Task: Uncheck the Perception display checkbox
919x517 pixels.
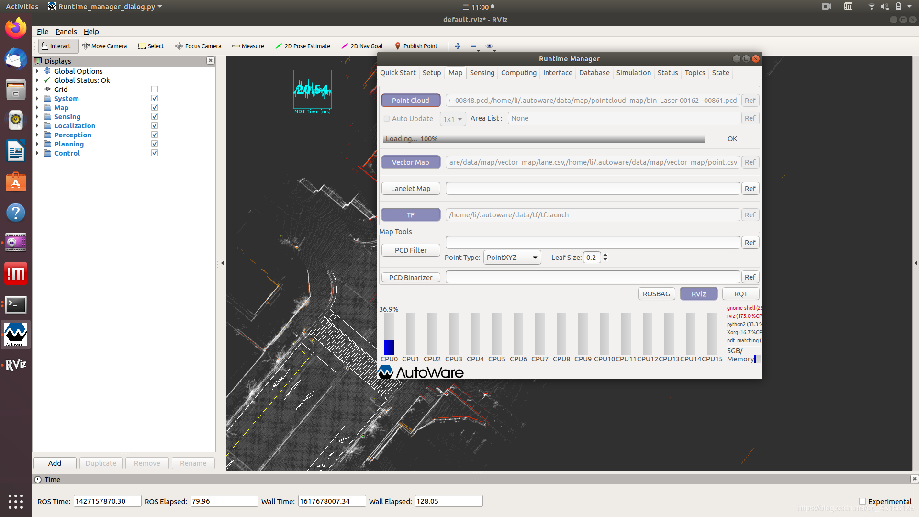Action: [154, 135]
